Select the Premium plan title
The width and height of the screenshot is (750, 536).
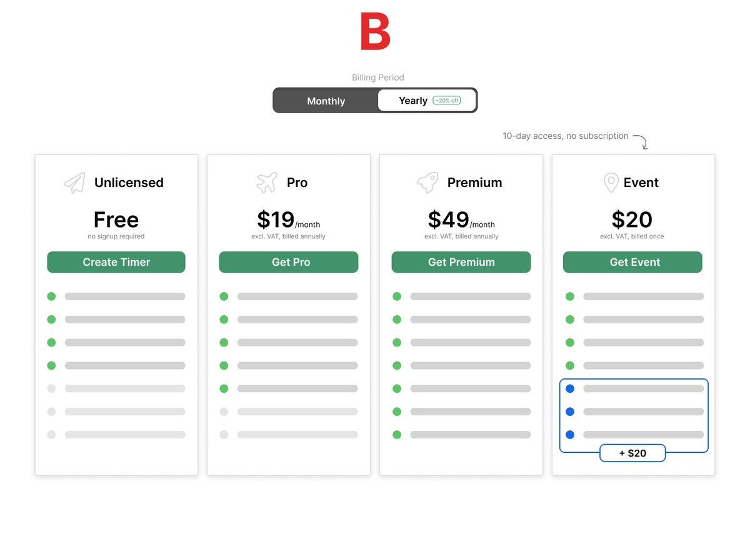coord(474,183)
